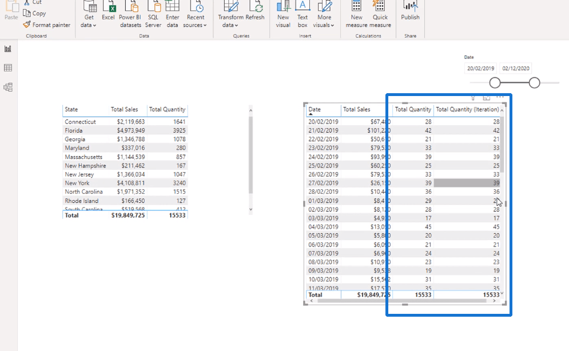Screen dimensions: 569x351
Task: Sort by State column header
Action: 71,109
